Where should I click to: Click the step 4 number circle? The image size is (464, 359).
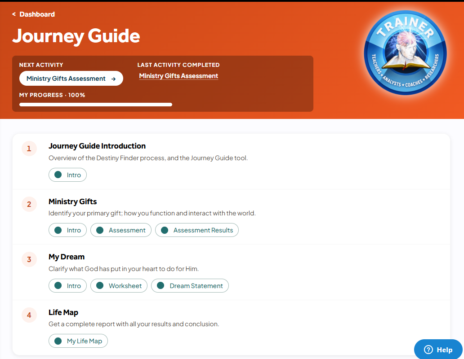29,315
